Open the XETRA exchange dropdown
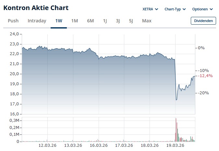 (150, 9)
